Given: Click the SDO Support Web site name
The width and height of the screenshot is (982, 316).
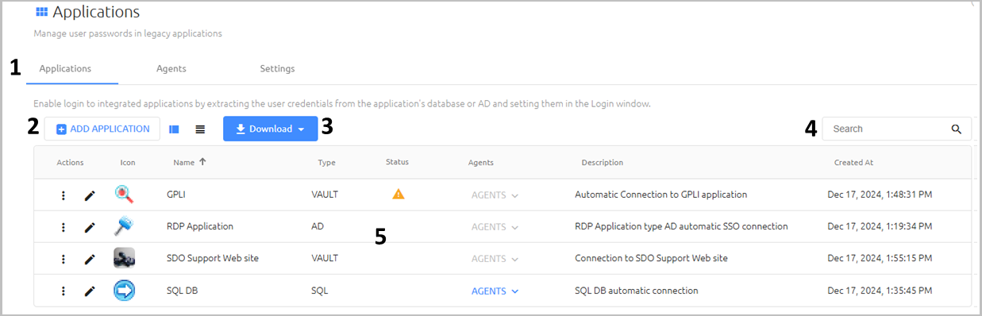Looking at the screenshot, I should 213,259.
